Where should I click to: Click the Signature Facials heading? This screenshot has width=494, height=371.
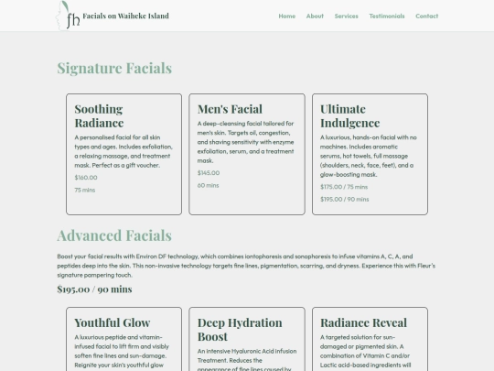coord(114,68)
